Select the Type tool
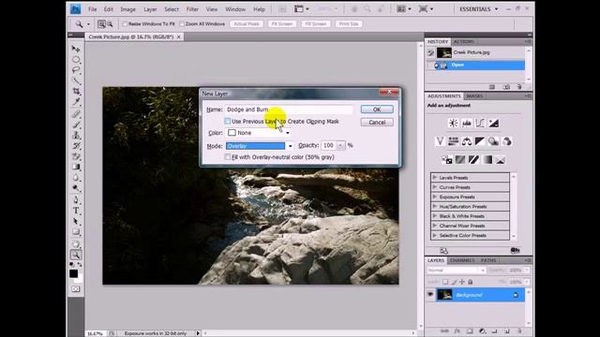The width and height of the screenshot is (600, 337). pos(76,211)
